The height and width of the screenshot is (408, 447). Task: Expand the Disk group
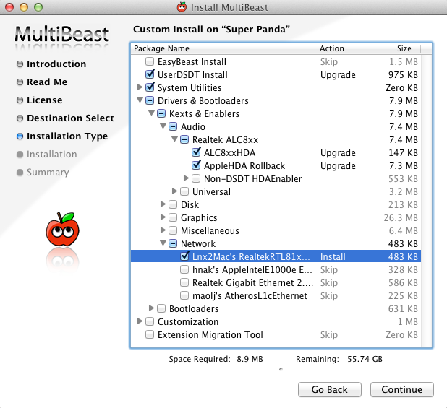pyautogui.click(x=163, y=204)
